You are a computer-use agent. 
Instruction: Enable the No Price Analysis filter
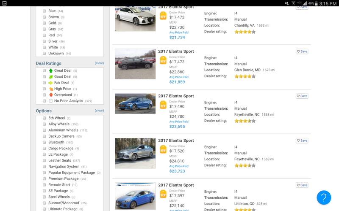(44, 101)
